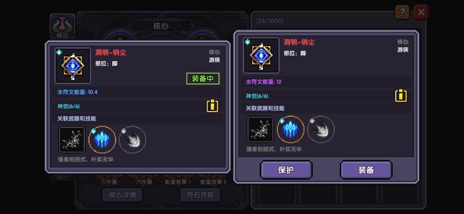
Task: Open yellow info icon in right panel
Action: (x=401, y=95)
